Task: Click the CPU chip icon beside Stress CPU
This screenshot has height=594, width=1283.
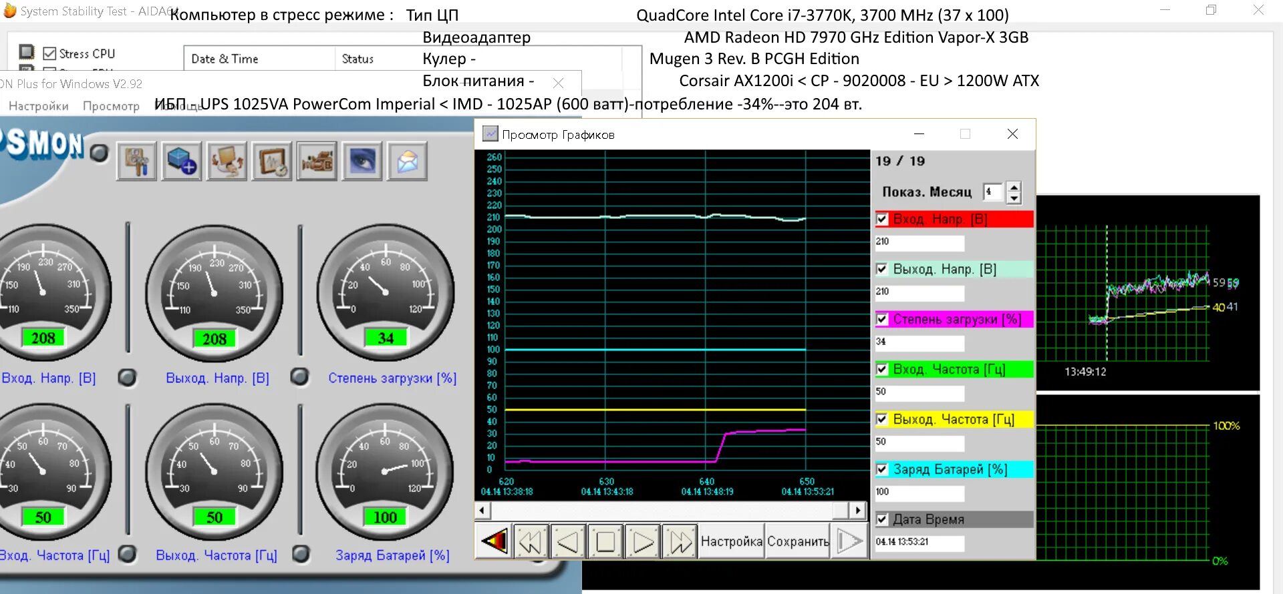Action: click(x=27, y=52)
